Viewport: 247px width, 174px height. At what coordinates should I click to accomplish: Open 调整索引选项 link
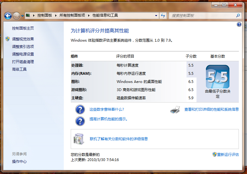[23, 46]
